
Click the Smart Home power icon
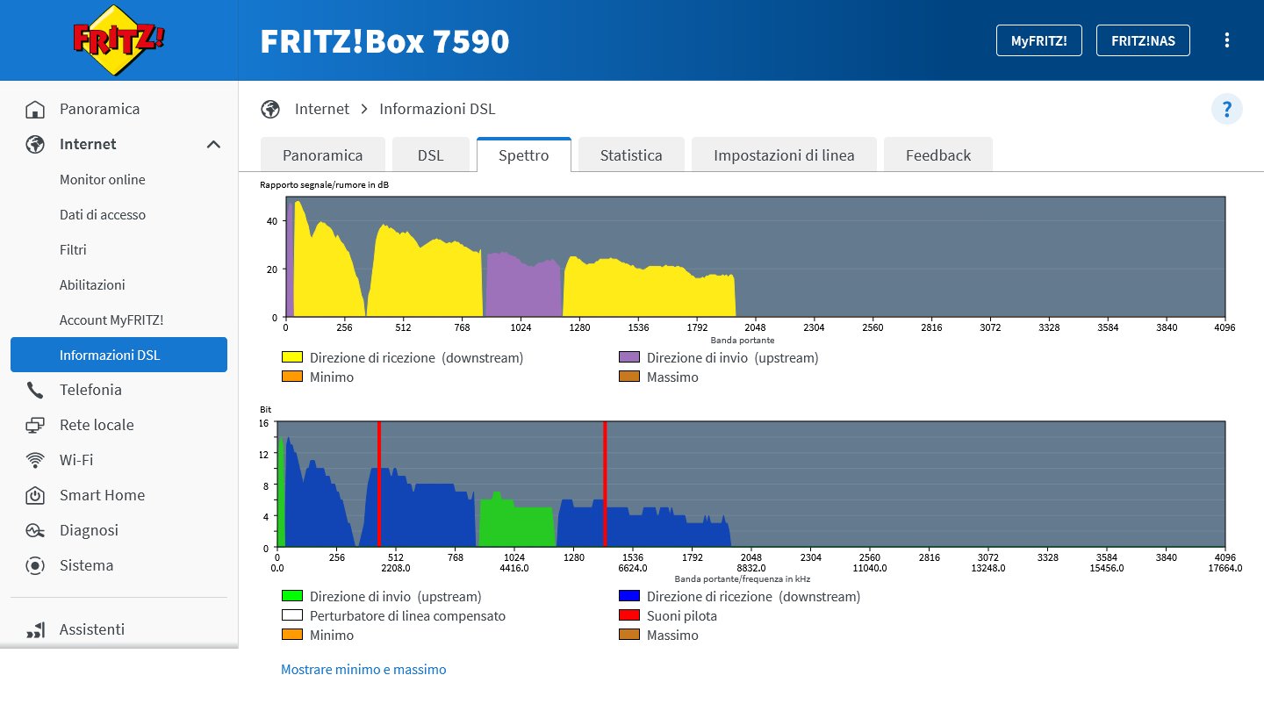click(x=35, y=496)
